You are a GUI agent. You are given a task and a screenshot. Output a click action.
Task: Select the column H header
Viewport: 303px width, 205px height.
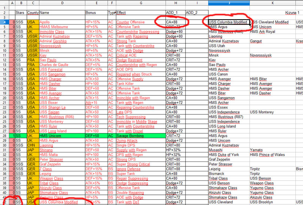pos(175,3)
